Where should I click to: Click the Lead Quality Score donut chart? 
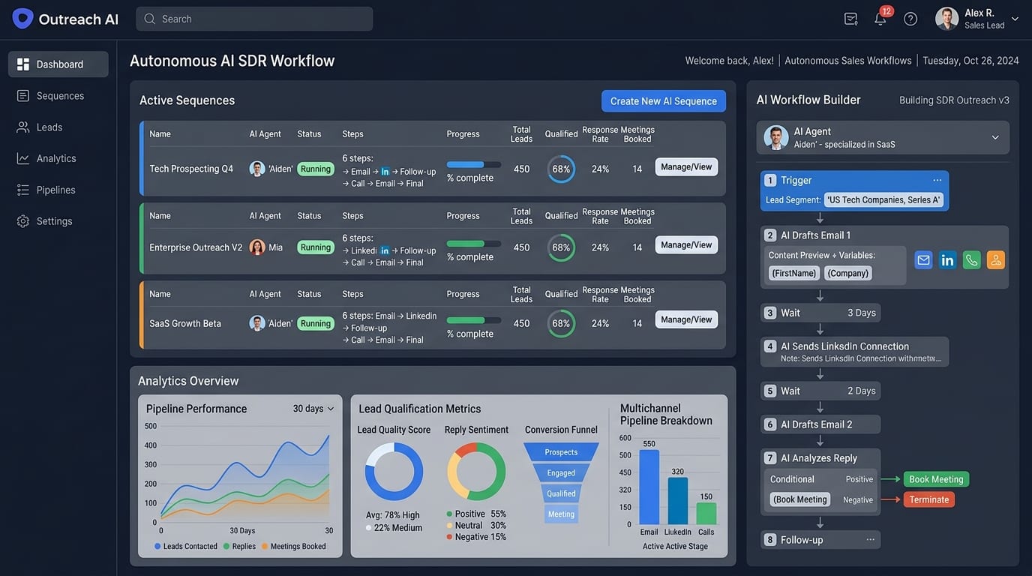pyautogui.click(x=394, y=471)
